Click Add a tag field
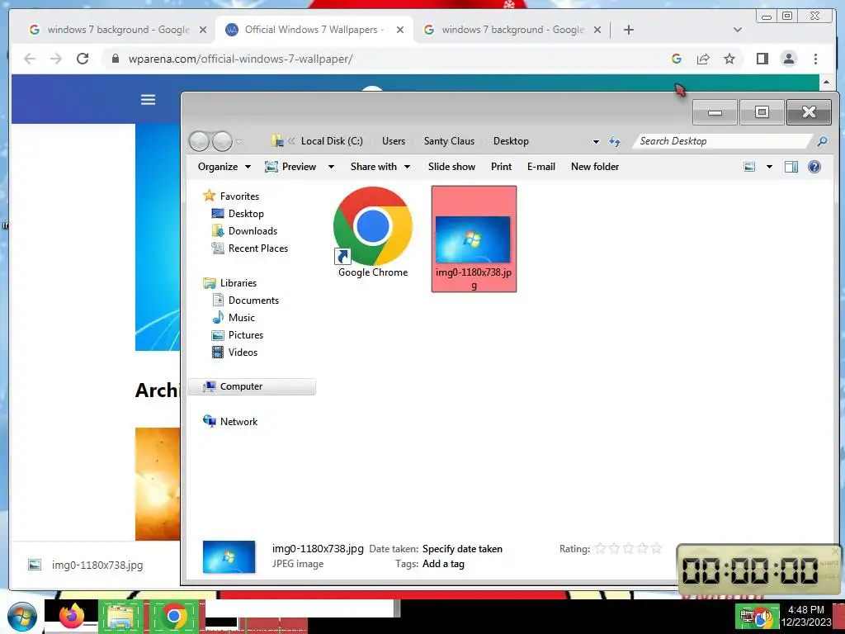Screen dimensions: 845x634 coord(443,564)
